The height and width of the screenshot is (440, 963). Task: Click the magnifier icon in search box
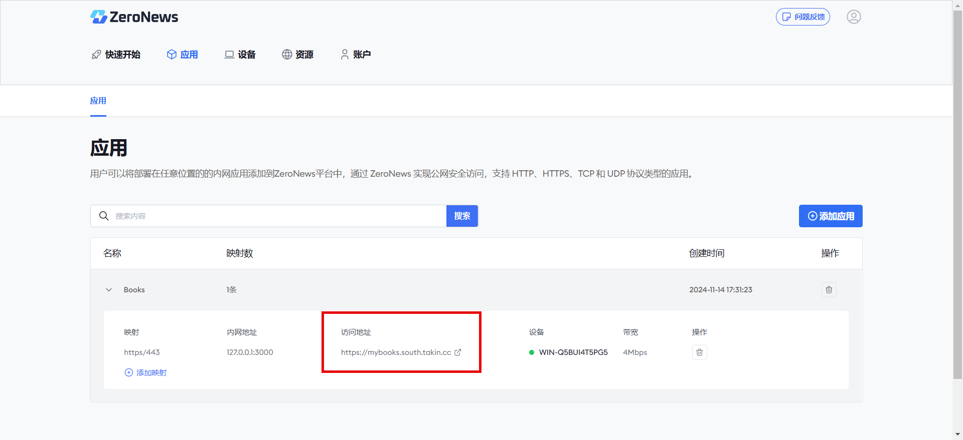tap(104, 216)
